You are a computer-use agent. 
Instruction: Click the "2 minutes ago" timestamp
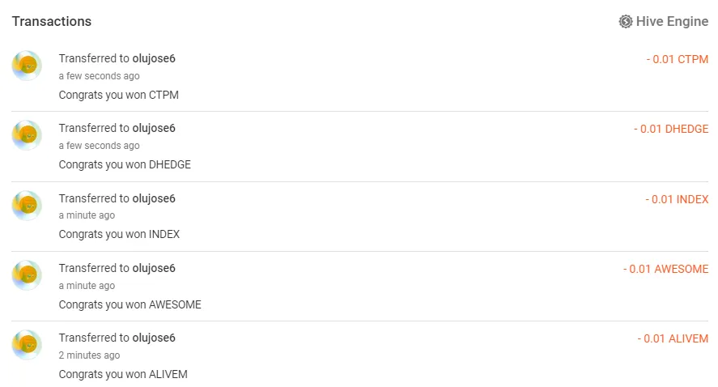point(89,355)
